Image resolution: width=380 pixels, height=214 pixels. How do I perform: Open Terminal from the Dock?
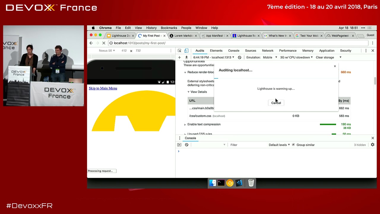click(221, 183)
